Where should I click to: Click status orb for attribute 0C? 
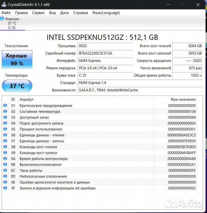(5, 170)
